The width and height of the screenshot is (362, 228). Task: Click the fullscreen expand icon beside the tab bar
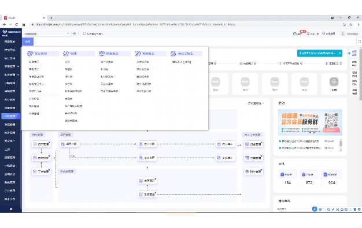[x=359, y=42]
